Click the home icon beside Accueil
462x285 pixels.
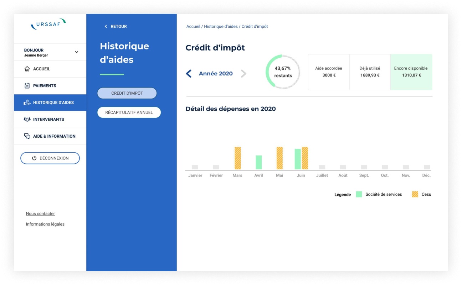(x=27, y=69)
